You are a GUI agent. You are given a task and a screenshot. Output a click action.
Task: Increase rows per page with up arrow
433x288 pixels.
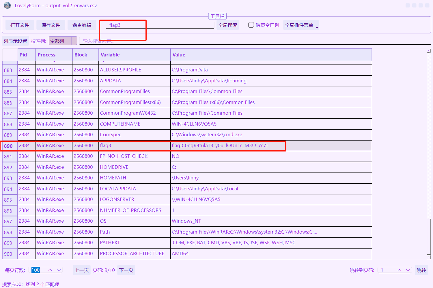(50, 270)
